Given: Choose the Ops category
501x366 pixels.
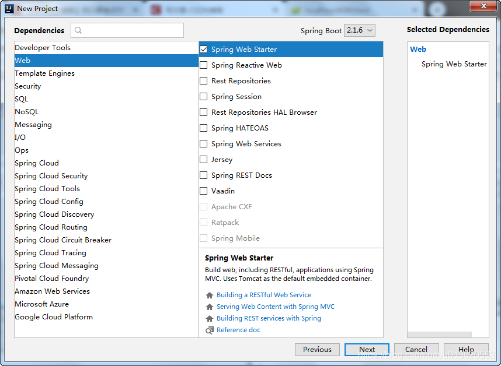Looking at the screenshot, I should point(106,150).
